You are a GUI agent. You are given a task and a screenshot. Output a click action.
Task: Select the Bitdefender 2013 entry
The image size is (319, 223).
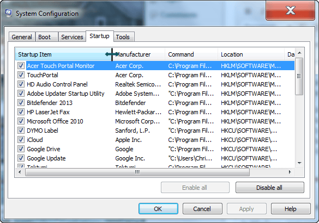50,103
